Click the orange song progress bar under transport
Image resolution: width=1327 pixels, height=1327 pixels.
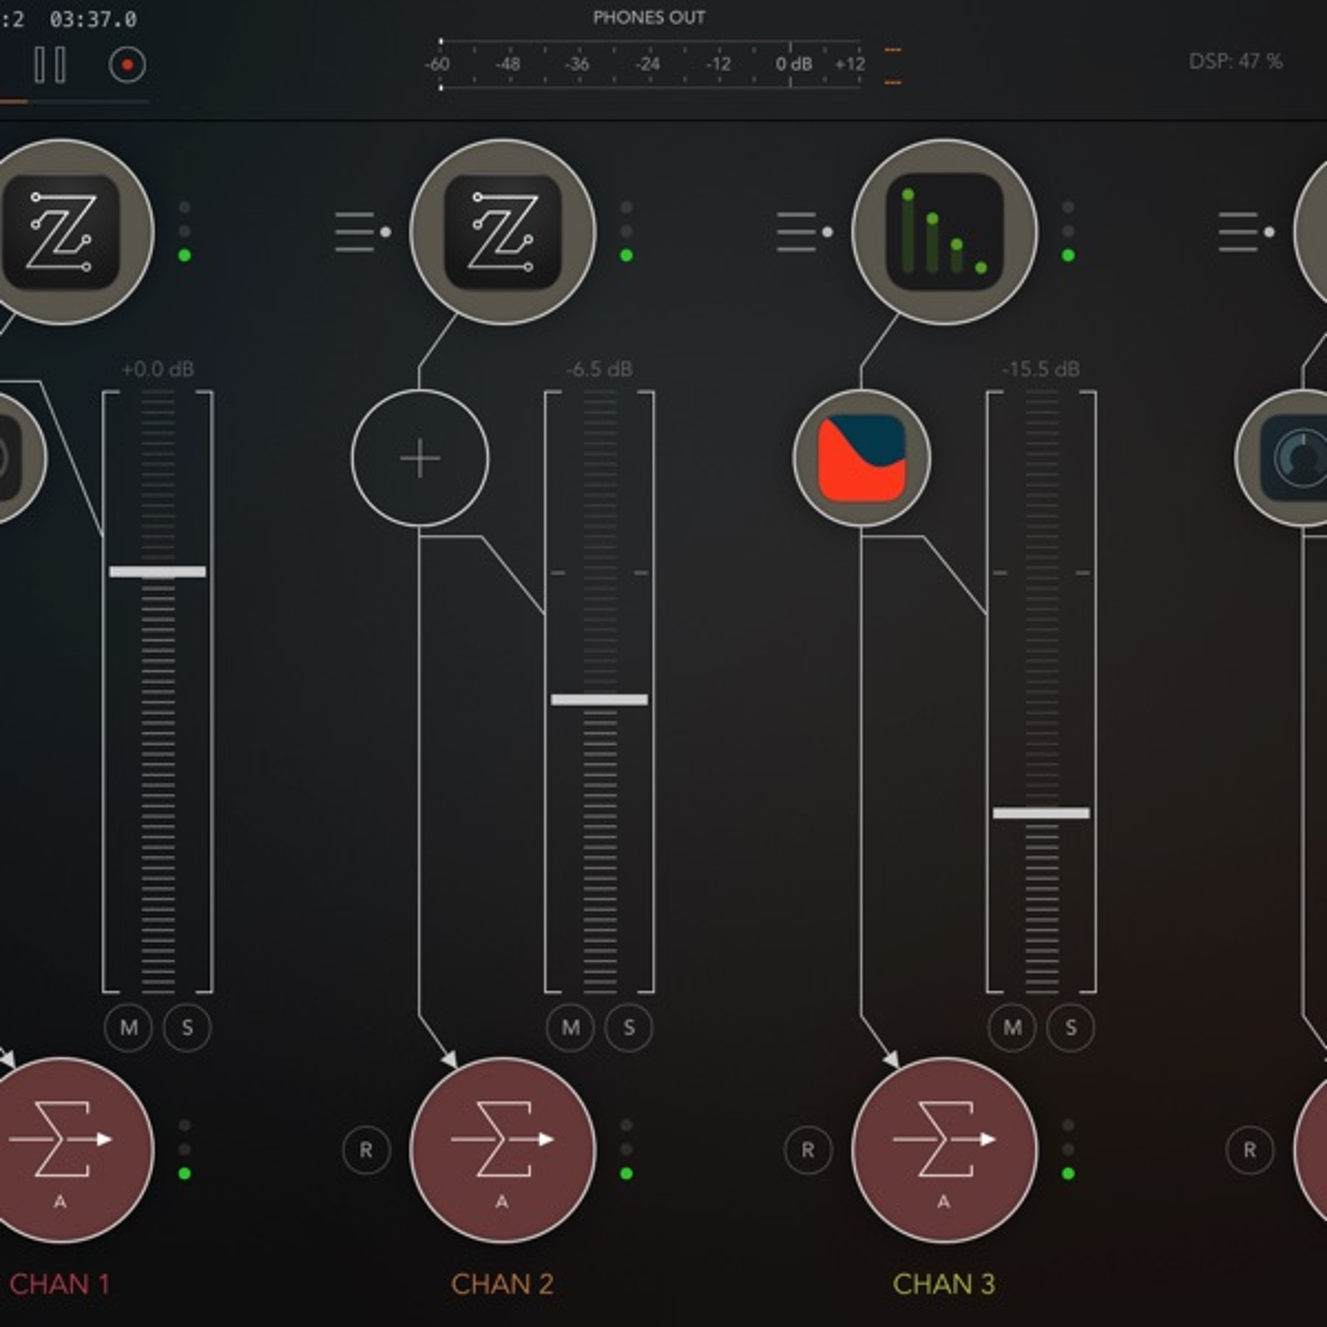pos(74,102)
